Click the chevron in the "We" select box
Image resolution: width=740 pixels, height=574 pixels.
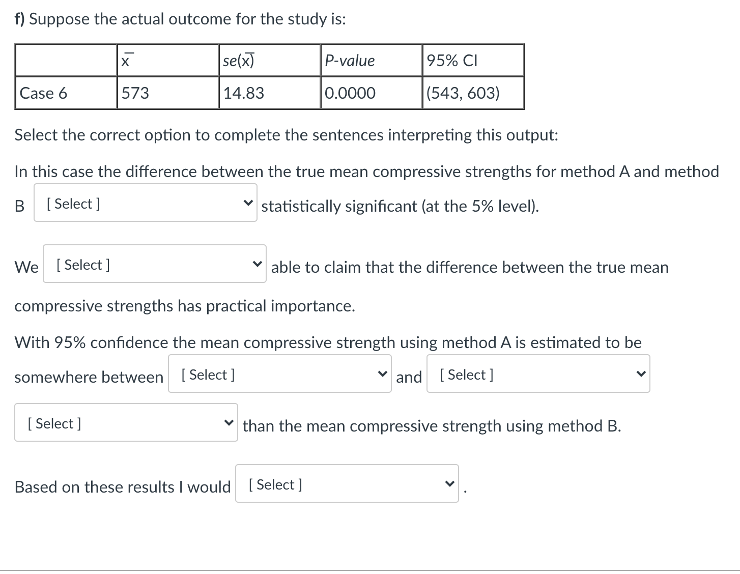pyautogui.click(x=258, y=264)
